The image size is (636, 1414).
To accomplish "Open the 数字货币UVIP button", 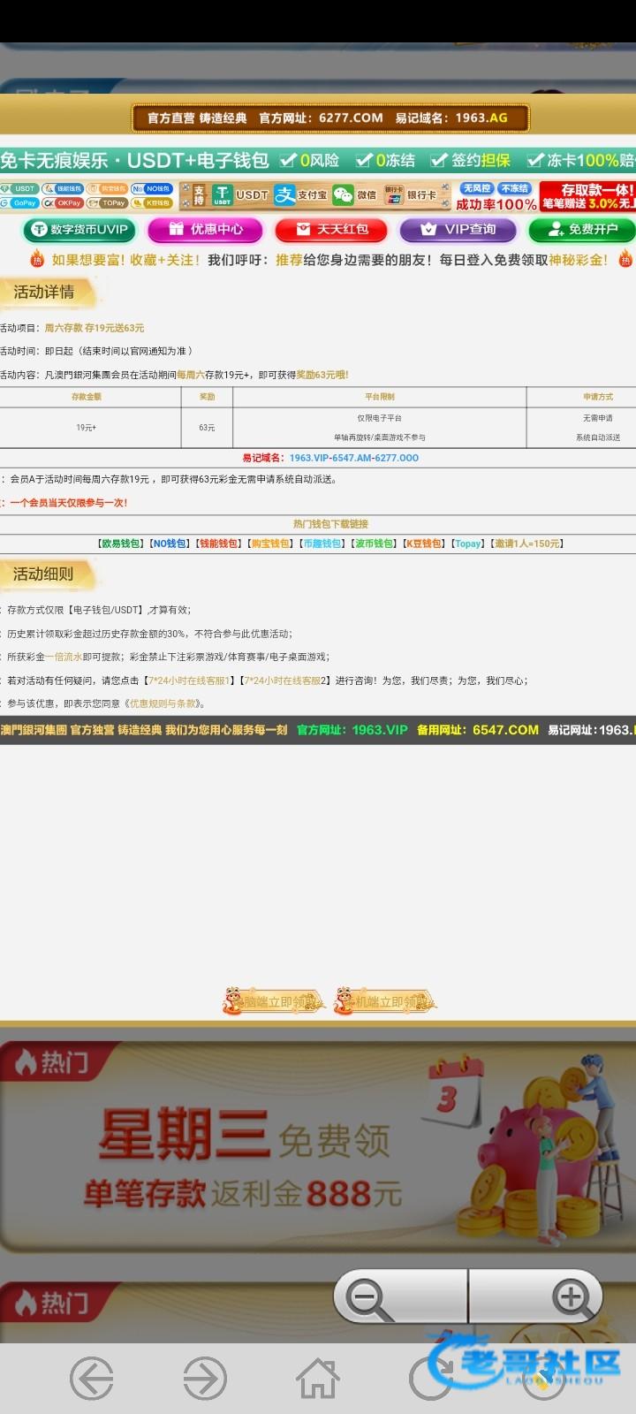I will pyautogui.click(x=80, y=230).
